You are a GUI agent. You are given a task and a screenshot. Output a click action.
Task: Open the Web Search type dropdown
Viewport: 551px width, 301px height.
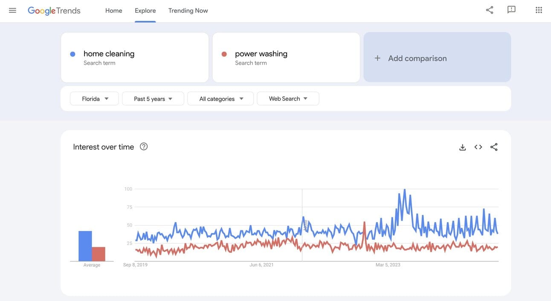pos(288,98)
